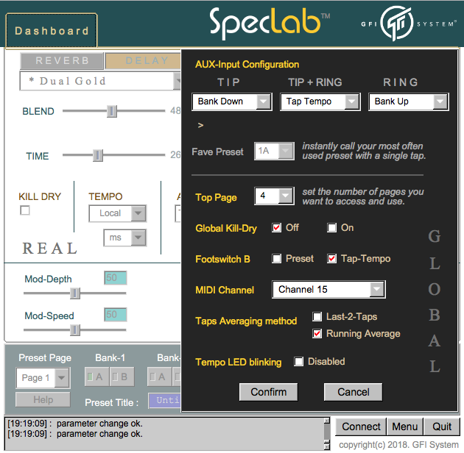Click the 'AUX-Input Configuration' heading

(247, 65)
